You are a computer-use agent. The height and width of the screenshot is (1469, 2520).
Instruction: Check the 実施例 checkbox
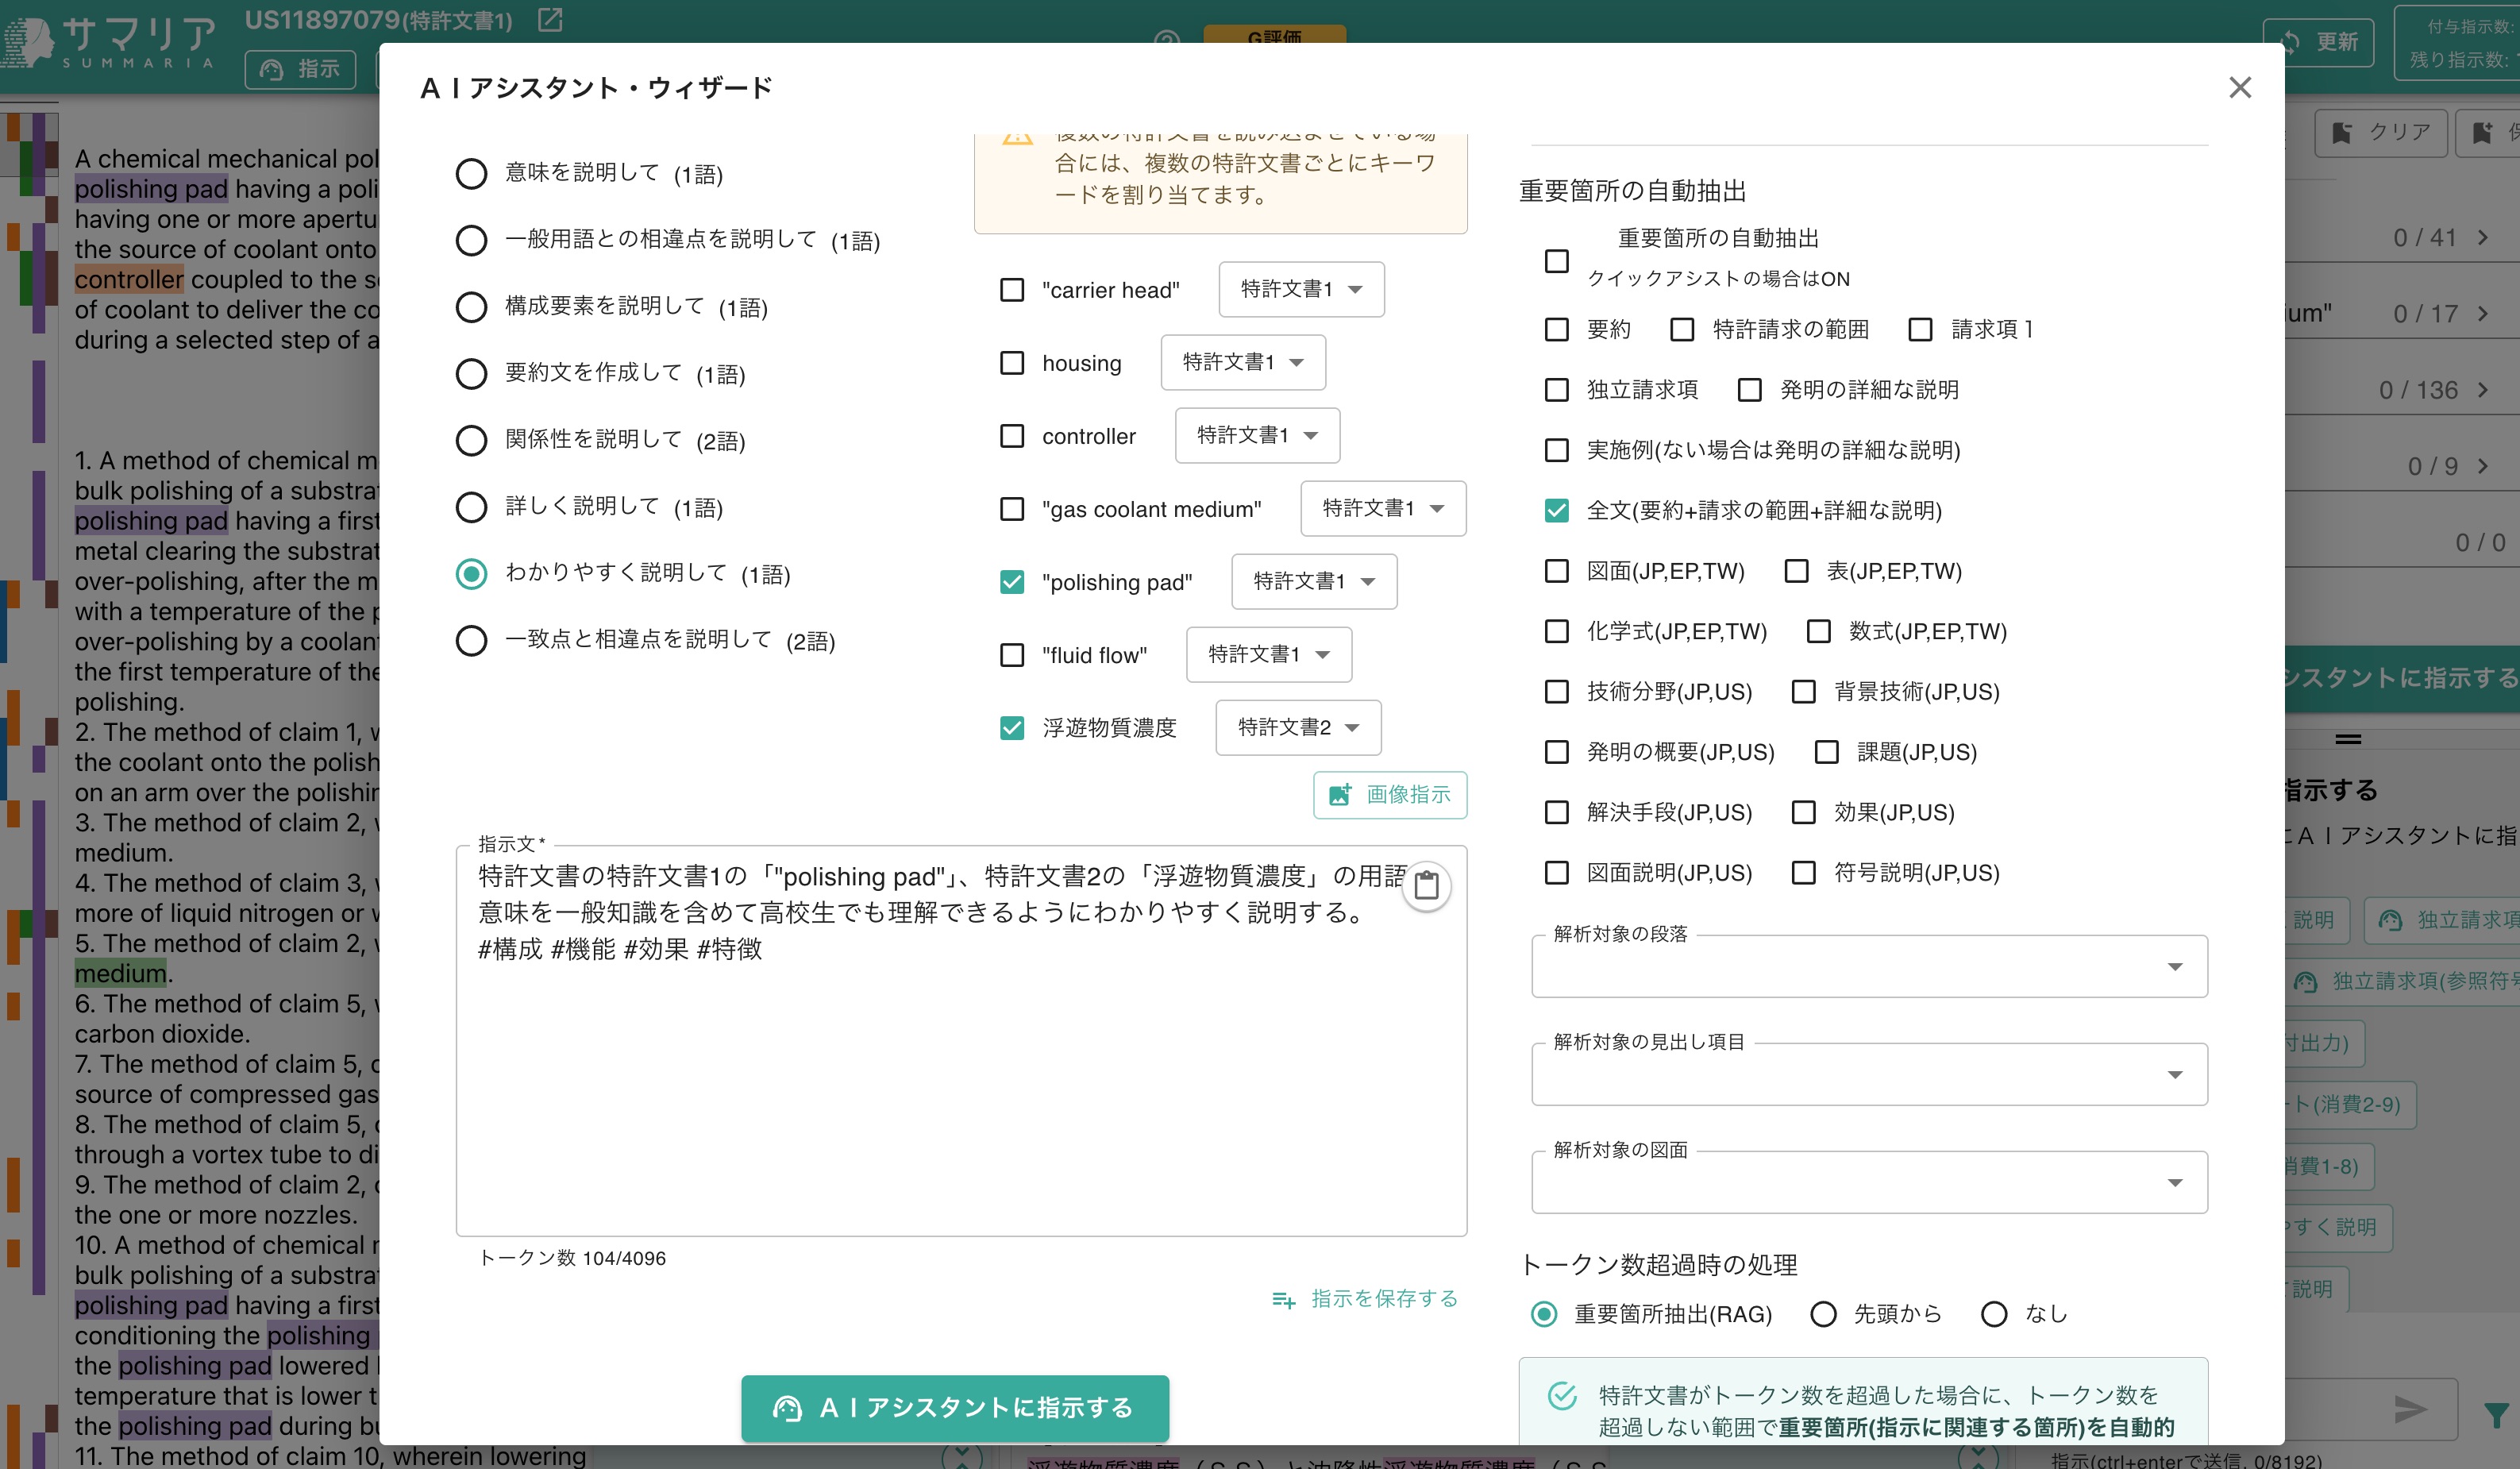point(1557,450)
